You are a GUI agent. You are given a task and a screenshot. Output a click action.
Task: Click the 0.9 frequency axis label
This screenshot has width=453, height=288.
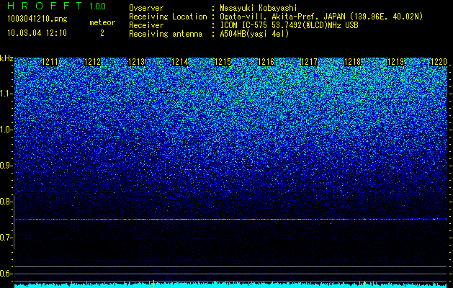point(6,166)
